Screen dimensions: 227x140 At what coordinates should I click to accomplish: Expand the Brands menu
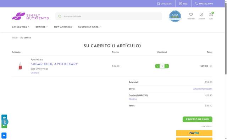(x=41, y=27)
